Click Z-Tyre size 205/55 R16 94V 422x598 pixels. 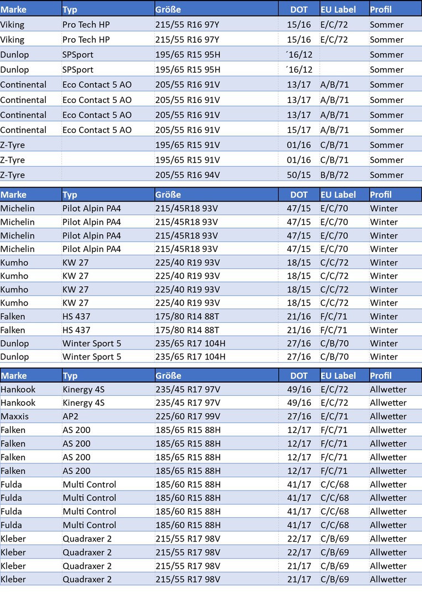click(187, 175)
